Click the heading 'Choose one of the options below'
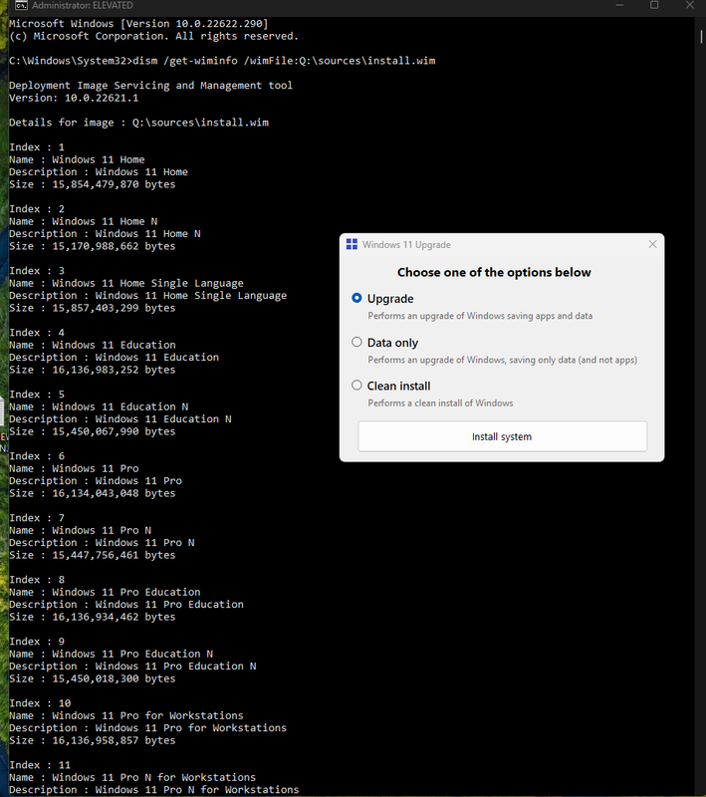 coord(494,272)
